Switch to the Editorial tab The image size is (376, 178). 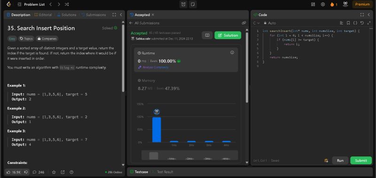(x=43, y=15)
